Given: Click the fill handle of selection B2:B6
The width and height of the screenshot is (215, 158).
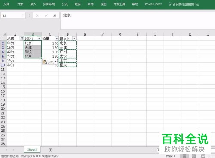Looking at the screenshot, I should pyautogui.click(x=41, y=58).
